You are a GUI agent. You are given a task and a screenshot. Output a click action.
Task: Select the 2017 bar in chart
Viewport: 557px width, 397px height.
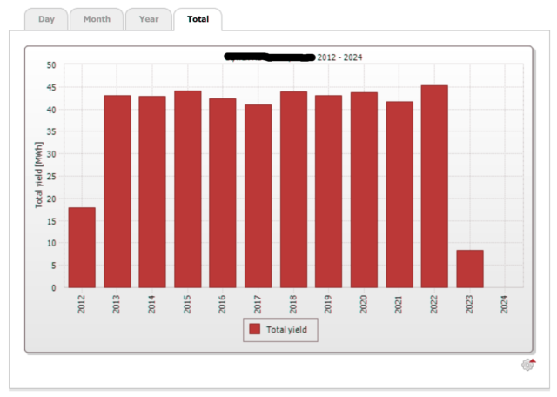(x=258, y=196)
